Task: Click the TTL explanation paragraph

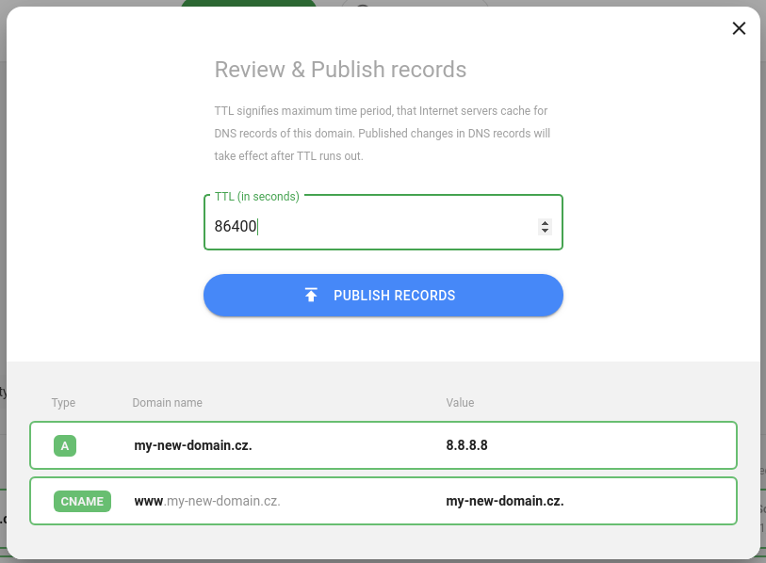Action: [x=382, y=134]
